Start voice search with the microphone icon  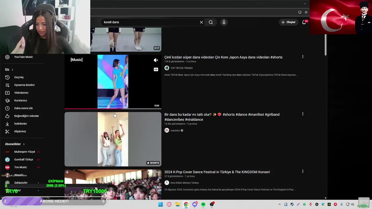[x=224, y=22]
